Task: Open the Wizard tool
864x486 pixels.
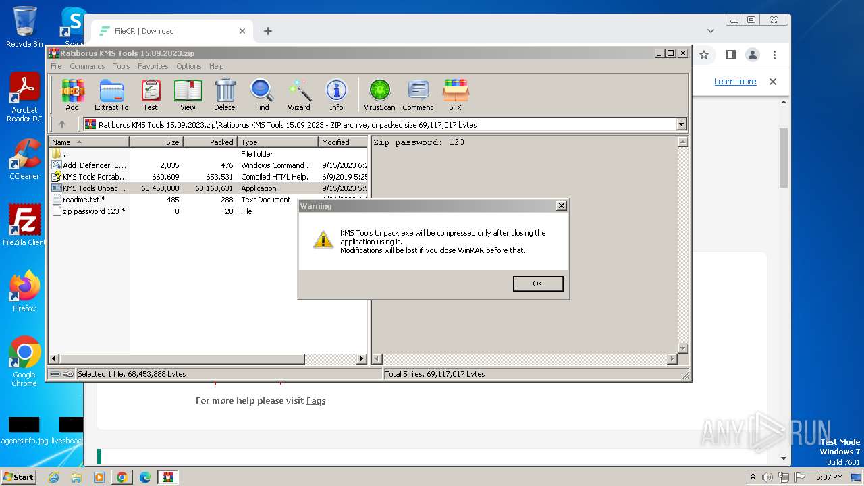Action: point(299,94)
